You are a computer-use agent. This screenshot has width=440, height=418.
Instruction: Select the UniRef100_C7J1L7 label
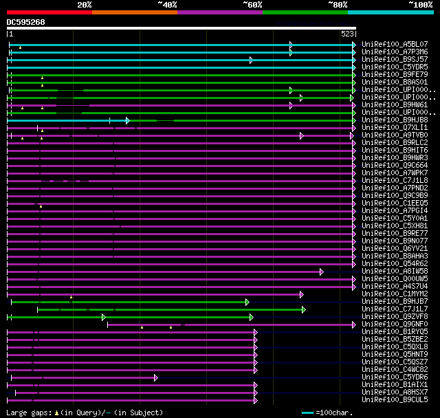pos(395,309)
